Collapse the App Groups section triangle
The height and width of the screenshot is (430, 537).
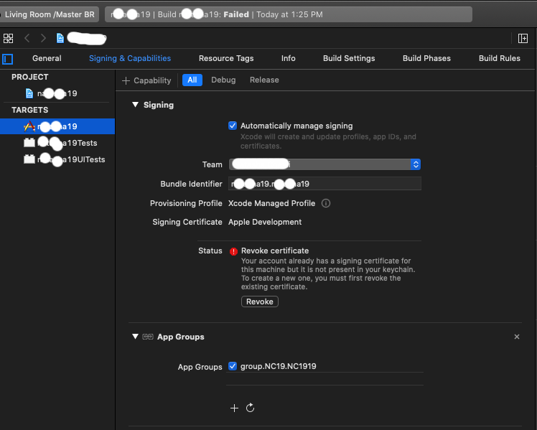click(135, 337)
